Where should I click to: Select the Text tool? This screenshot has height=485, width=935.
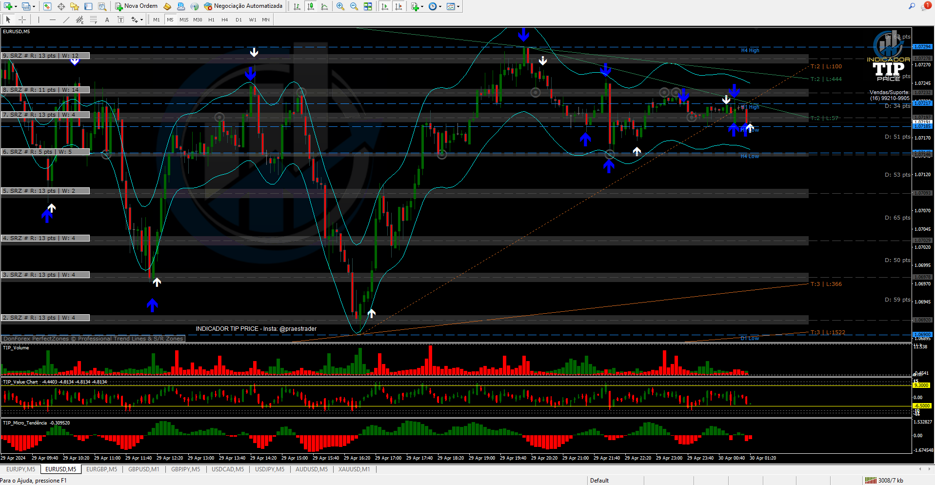[x=107, y=20]
